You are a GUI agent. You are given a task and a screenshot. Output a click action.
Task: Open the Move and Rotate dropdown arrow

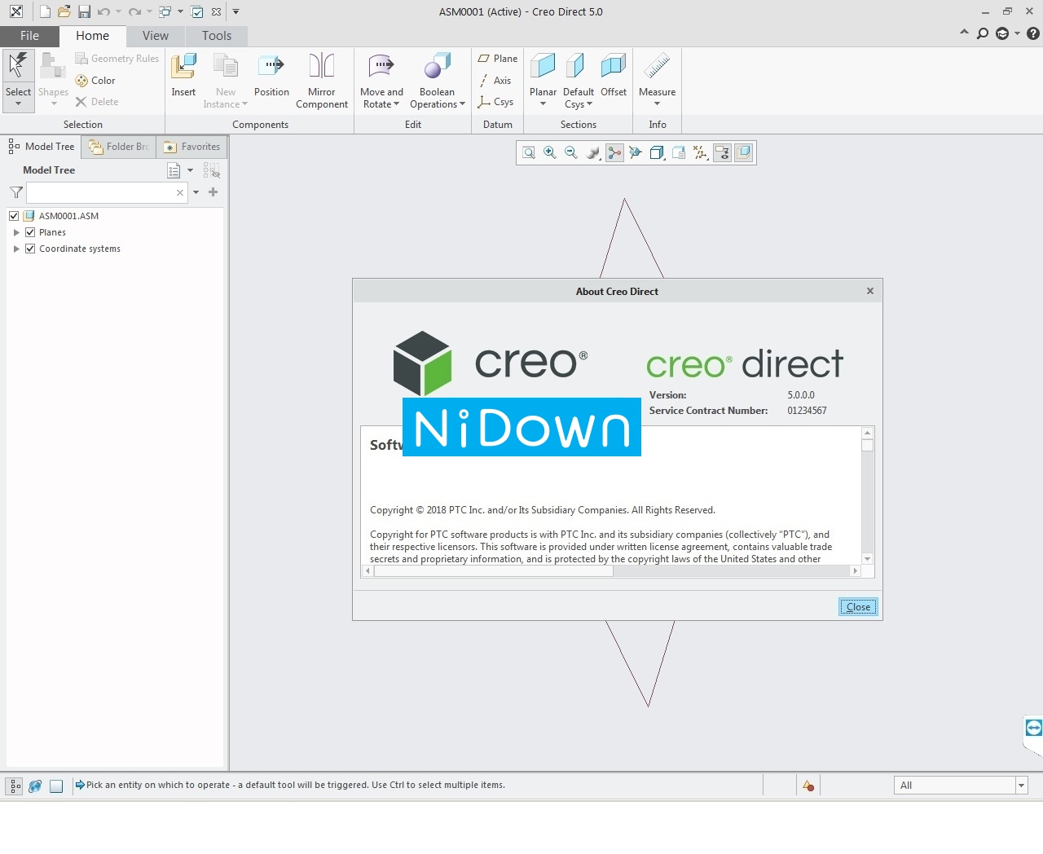397,104
